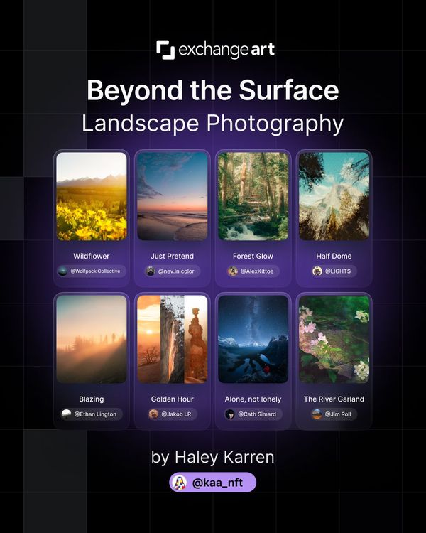This screenshot has width=426, height=533.
Task: Click the Jakob LR avatar icon
Action: click(153, 414)
